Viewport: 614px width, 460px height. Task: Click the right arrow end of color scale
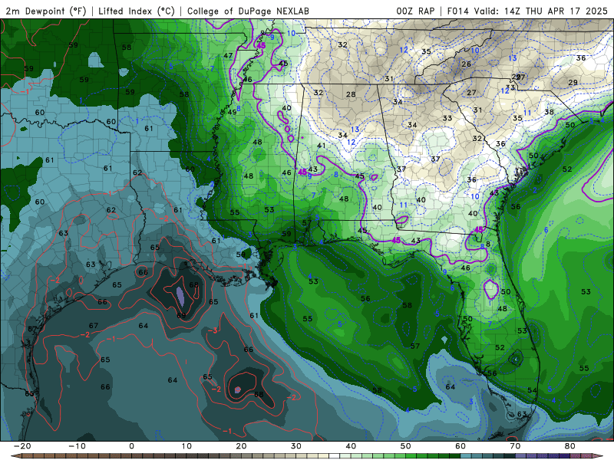599,456
